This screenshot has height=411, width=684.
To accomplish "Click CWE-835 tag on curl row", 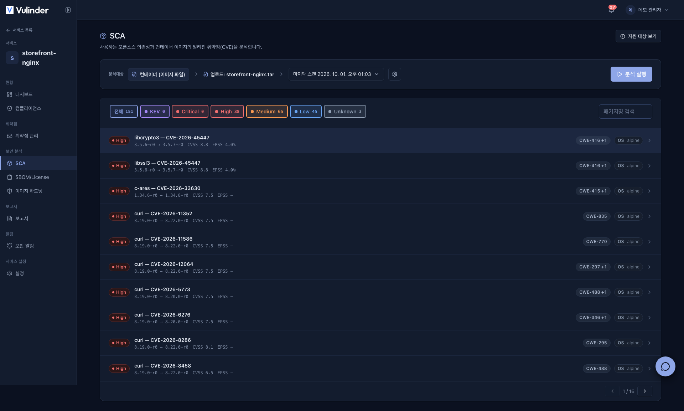I will [x=596, y=216].
